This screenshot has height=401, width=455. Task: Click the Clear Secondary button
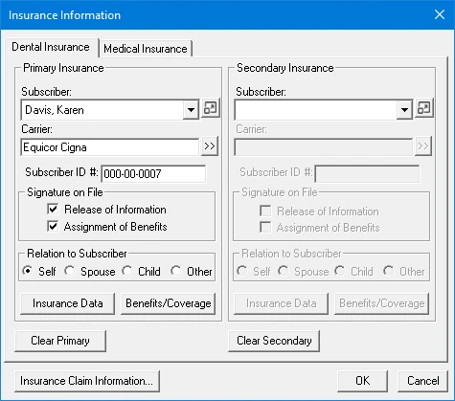click(274, 341)
